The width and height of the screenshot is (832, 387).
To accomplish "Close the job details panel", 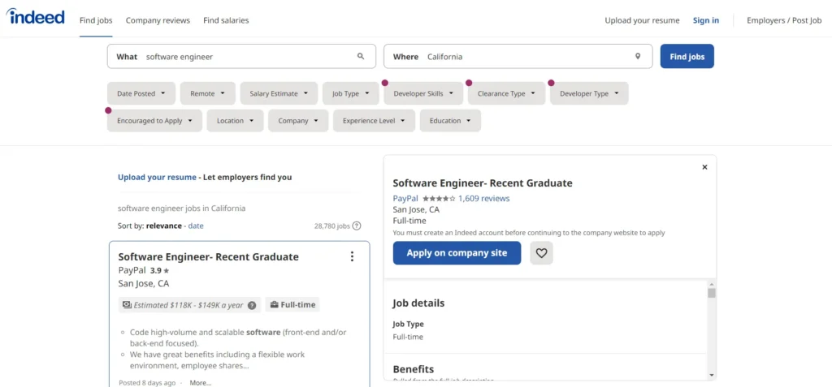I will pyautogui.click(x=704, y=167).
